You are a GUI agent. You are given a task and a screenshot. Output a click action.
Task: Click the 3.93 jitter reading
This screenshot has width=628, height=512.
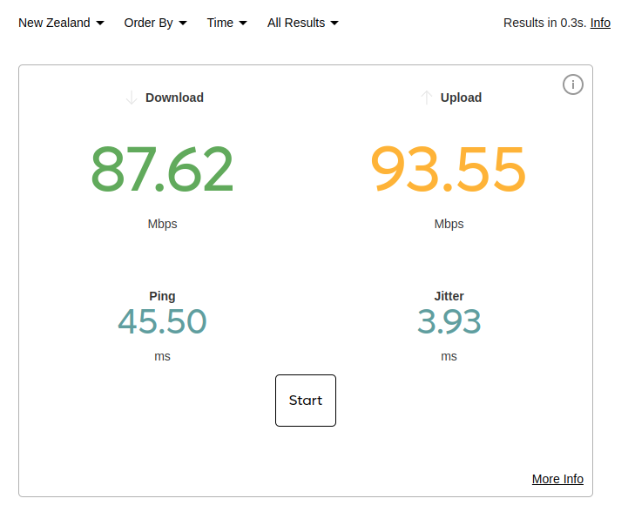tap(449, 322)
